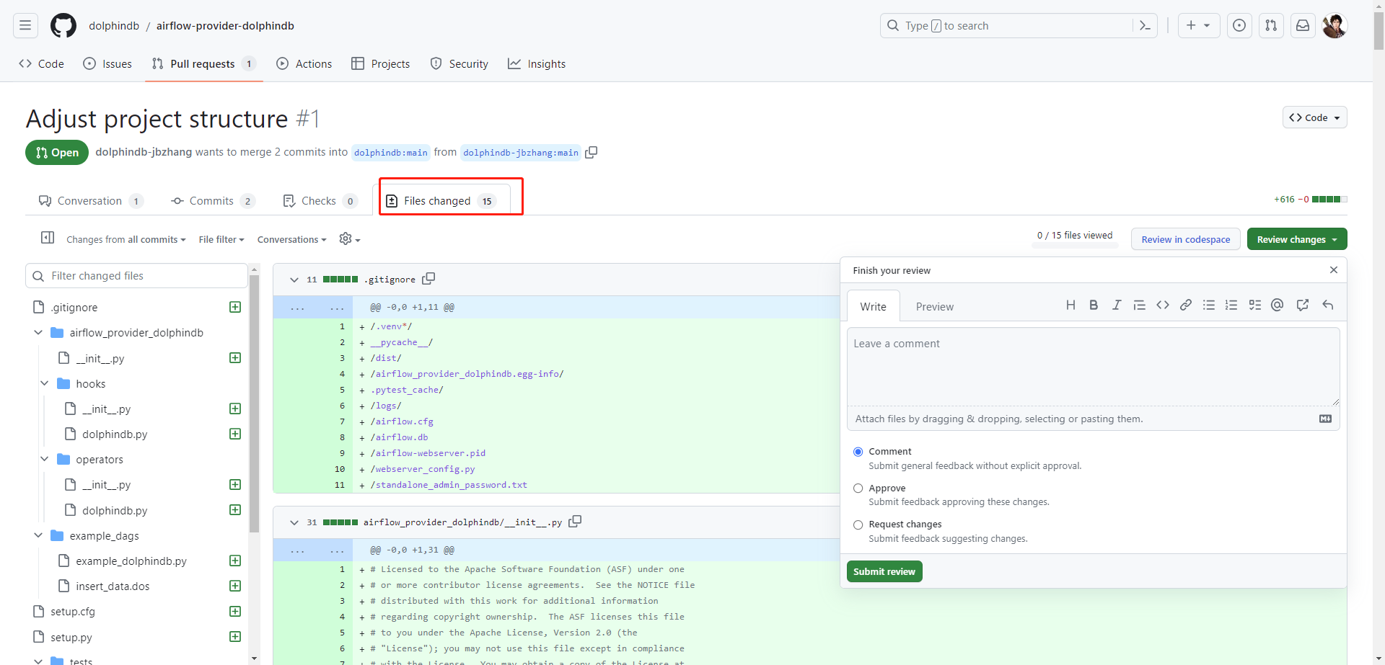Open the global navigation hamburger menu
This screenshot has height=665, width=1385.
25,25
